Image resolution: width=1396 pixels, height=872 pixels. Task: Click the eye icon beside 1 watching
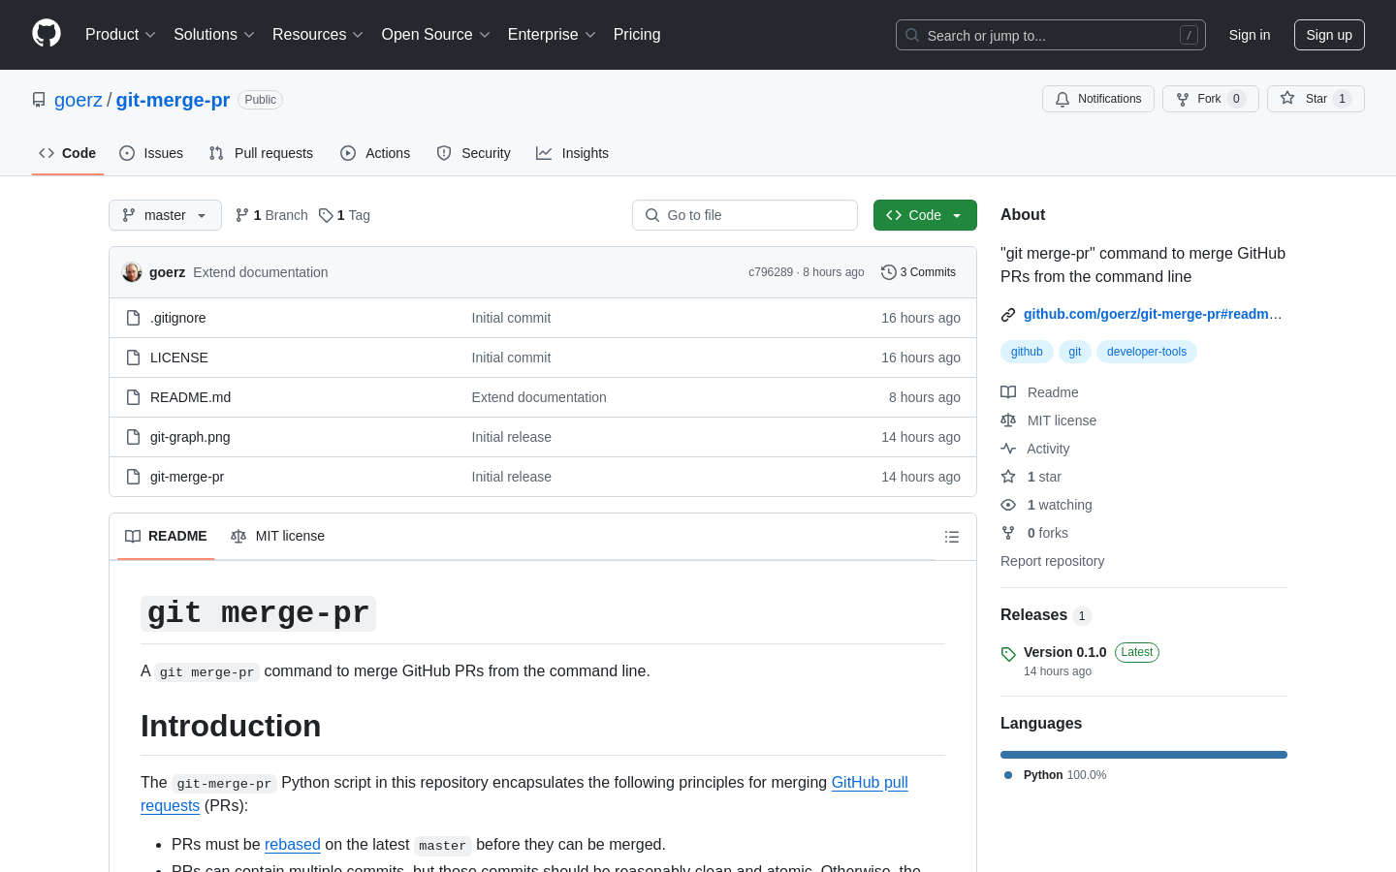click(1008, 505)
